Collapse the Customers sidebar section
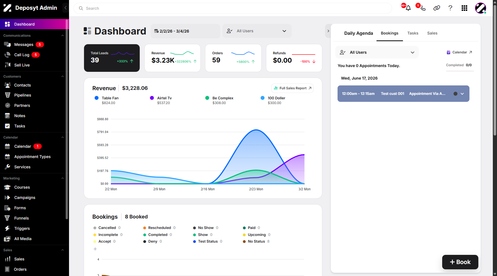This screenshot has height=276, width=497. [x=63, y=77]
